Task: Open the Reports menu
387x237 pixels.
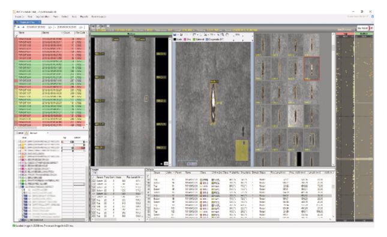Action: [84, 17]
